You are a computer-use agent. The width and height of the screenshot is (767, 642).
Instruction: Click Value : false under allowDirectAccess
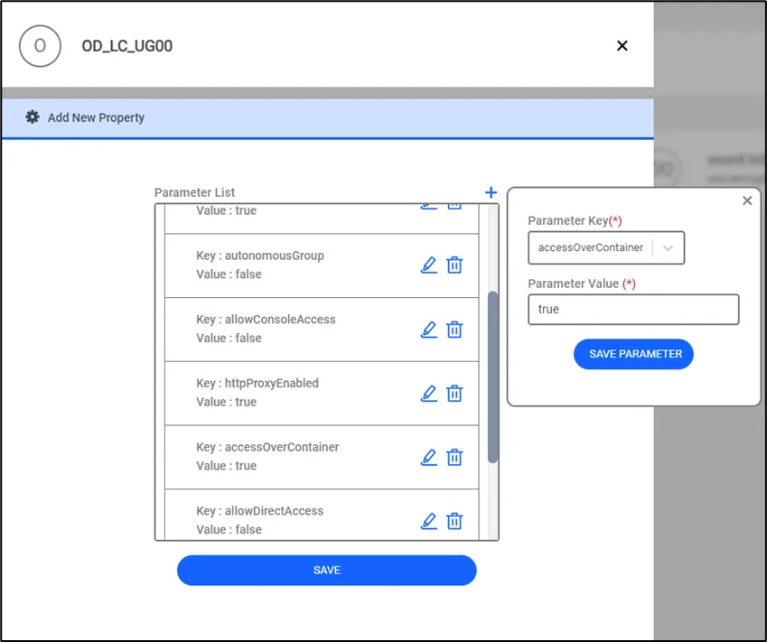click(229, 529)
